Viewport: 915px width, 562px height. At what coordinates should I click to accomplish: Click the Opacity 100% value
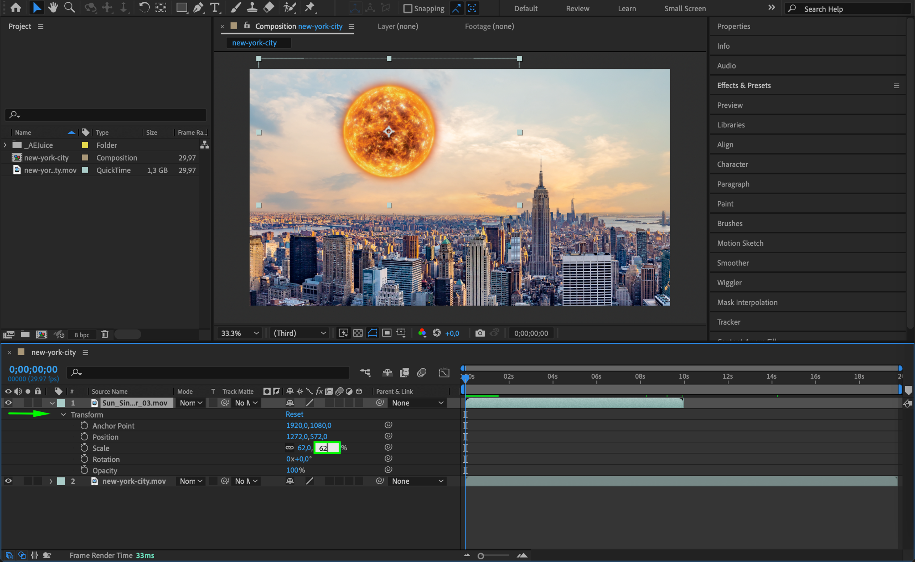[x=293, y=470]
